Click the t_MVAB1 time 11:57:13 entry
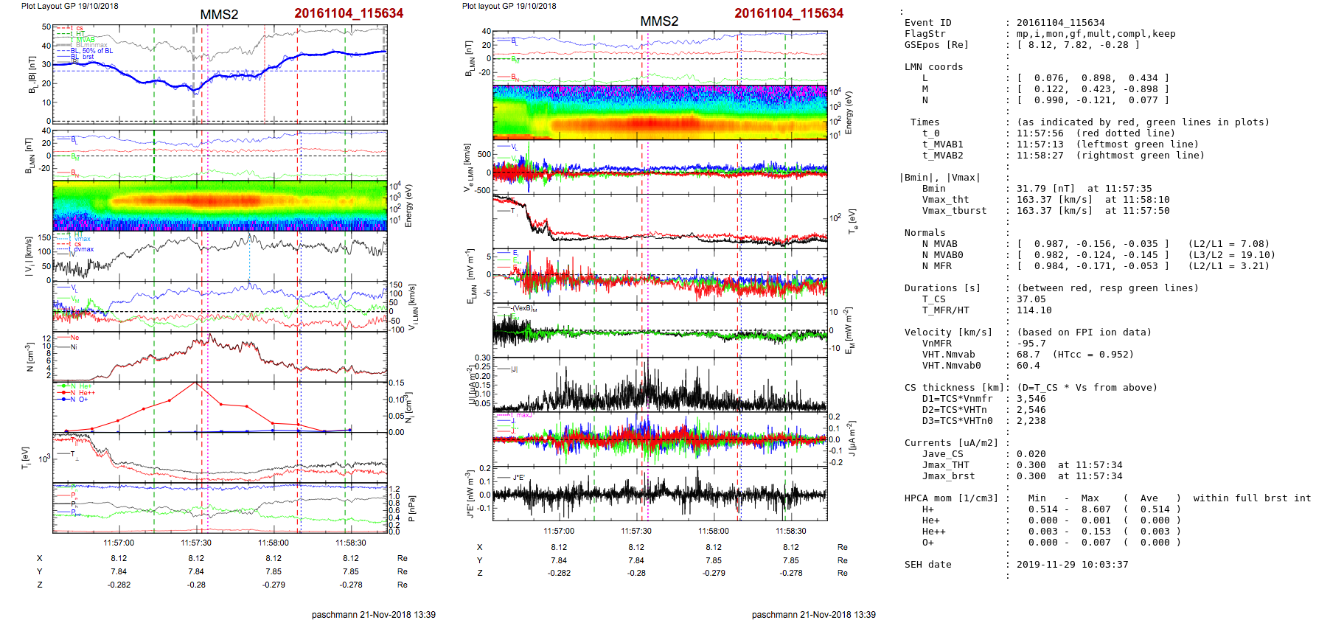The width and height of the screenshot is (1330, 620). (1040, 144)
